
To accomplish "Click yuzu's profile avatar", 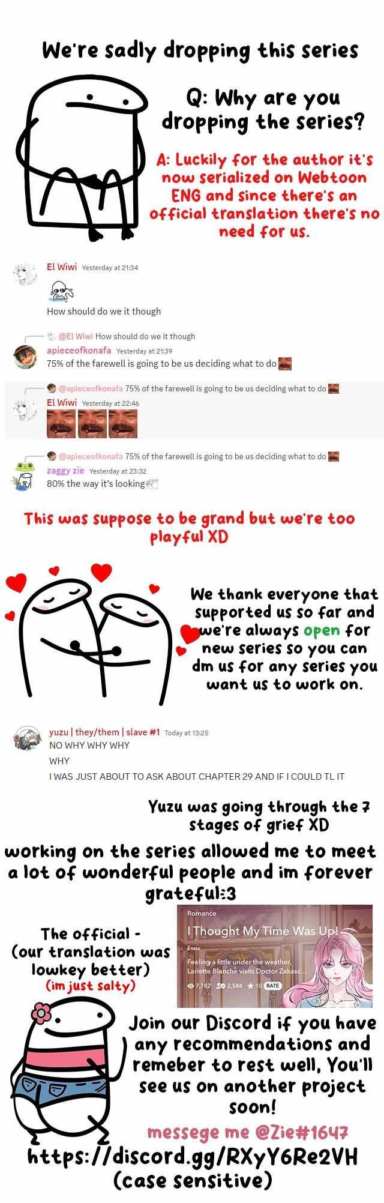I will [27, 738].
